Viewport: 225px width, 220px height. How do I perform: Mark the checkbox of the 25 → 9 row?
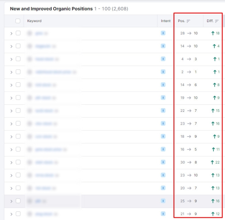click(18, 201)
